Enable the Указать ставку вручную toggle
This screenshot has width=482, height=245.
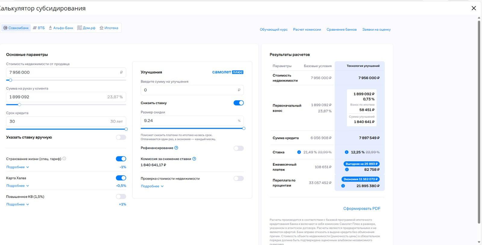click(x=121, y=137)
